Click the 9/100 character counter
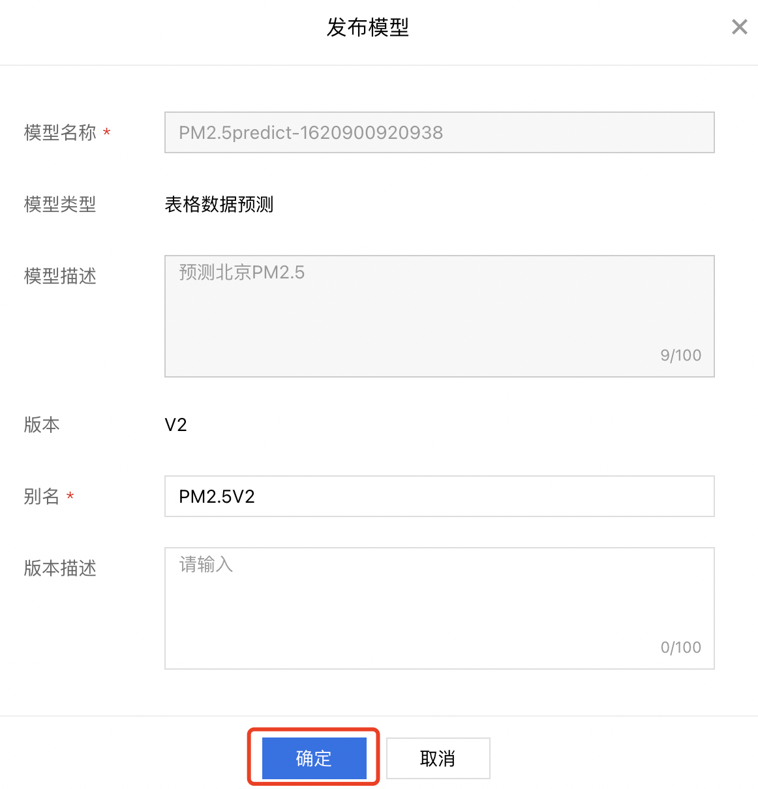 point(681,355)
